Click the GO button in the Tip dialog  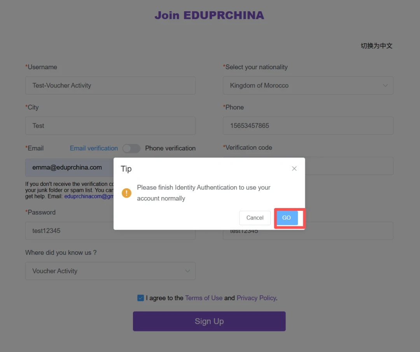(286, 218)
